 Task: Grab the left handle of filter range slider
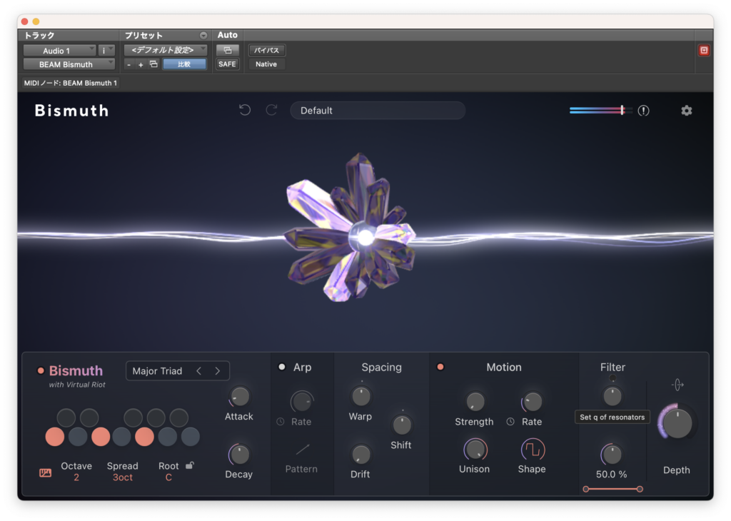point(586,489)
